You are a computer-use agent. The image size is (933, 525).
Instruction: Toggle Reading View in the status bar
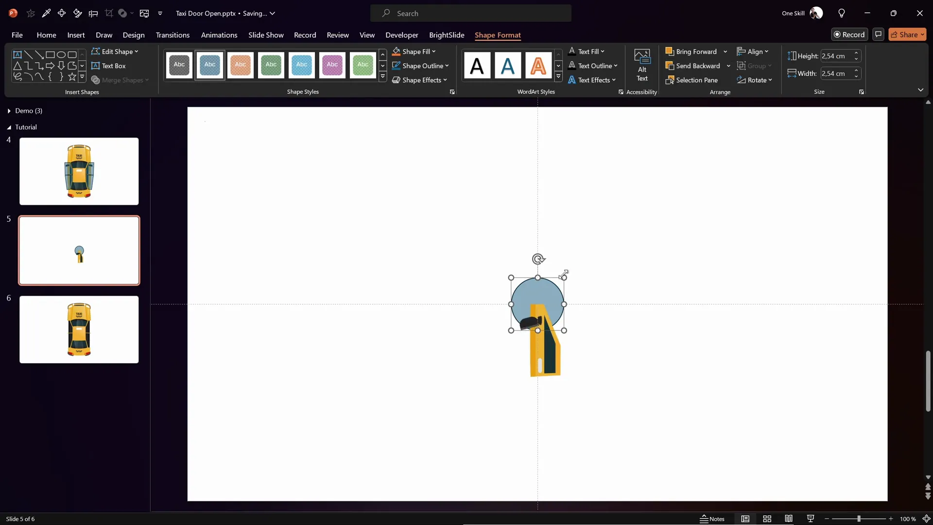coord(789,519)
